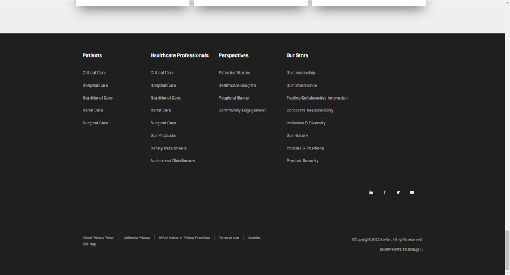Open Baxter's LinkedIn page icon
The image size is (510, 275).
[x=371, y=192]
